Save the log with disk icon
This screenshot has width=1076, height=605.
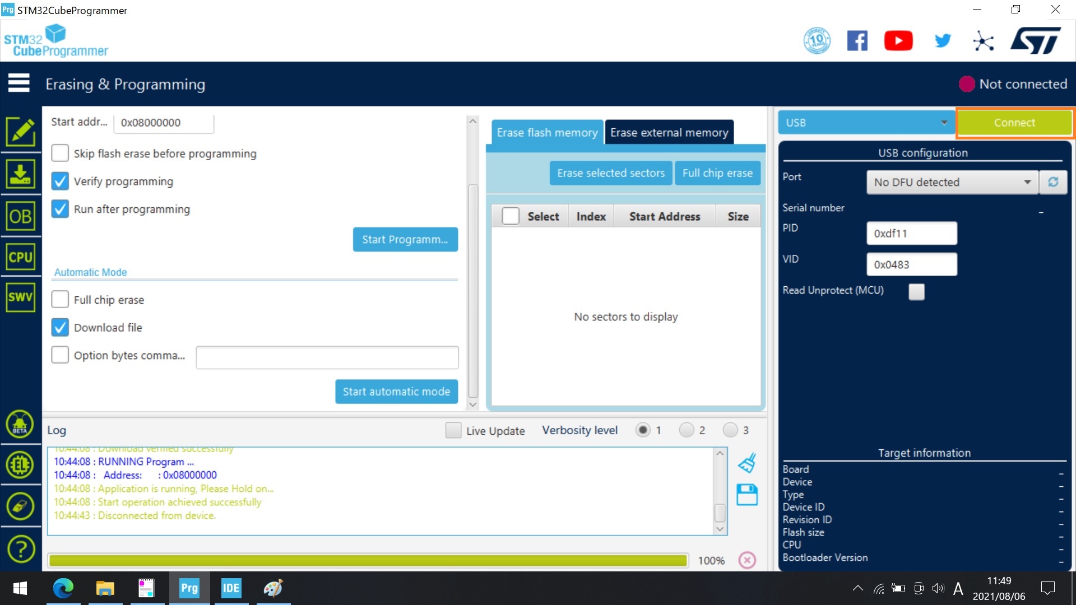point(747,495)
